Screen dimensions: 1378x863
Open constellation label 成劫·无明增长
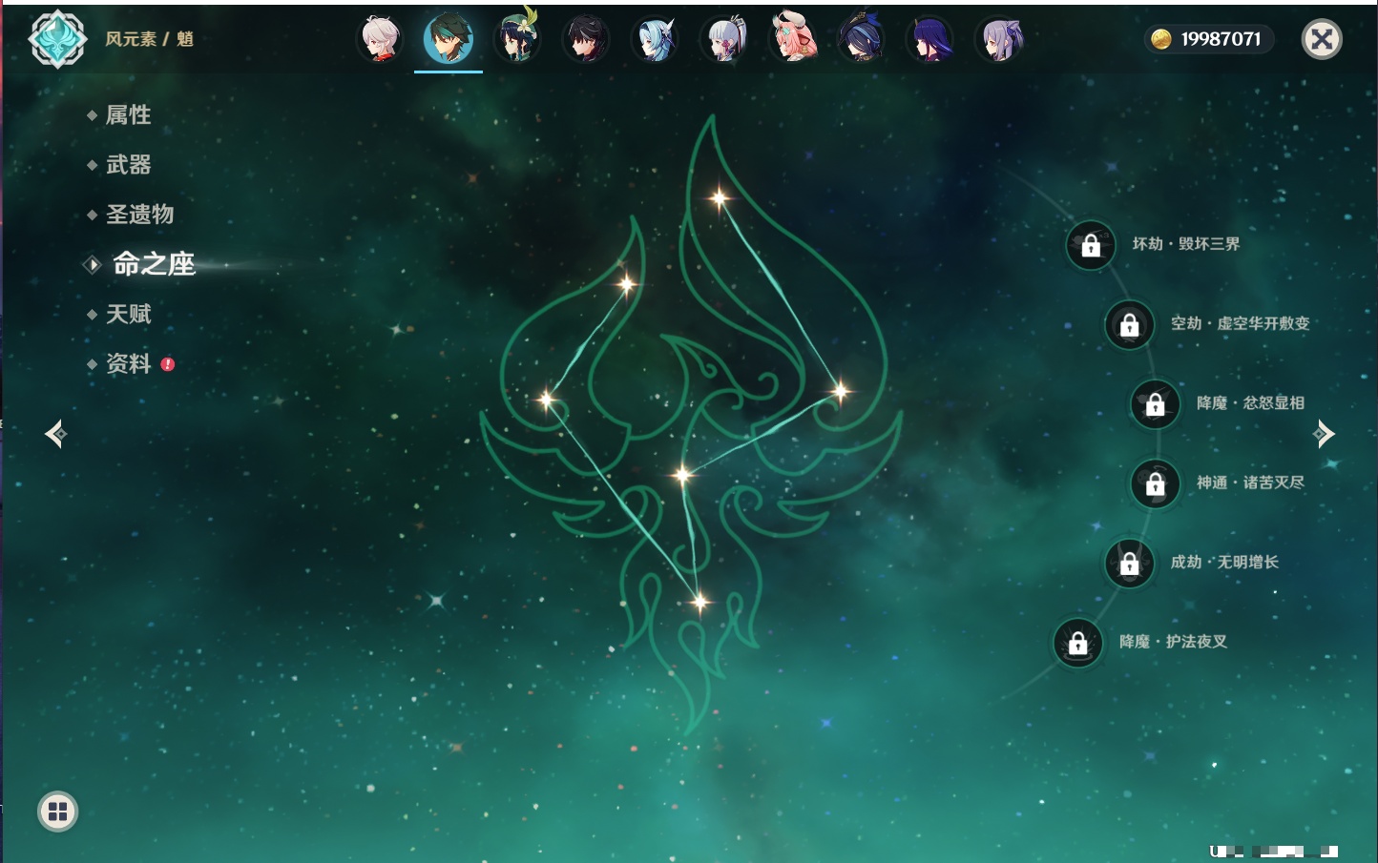pyautogui.click(x=1224, y=562)
